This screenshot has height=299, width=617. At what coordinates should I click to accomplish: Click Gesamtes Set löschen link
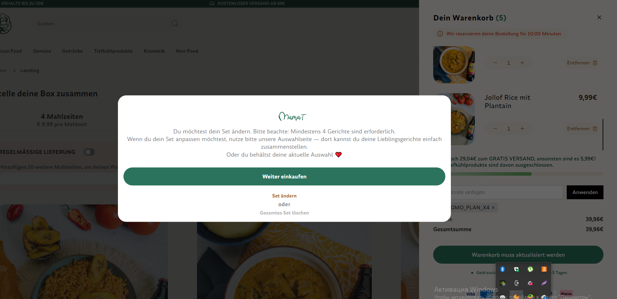284,213
